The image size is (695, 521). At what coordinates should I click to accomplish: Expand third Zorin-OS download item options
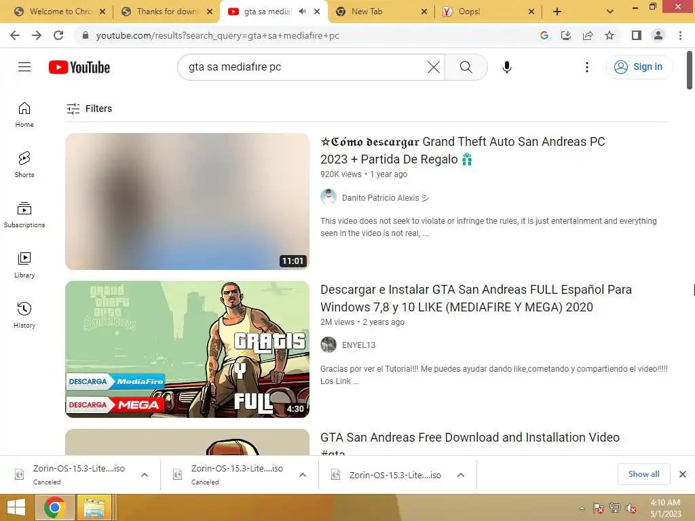click(x=461, y=475)
